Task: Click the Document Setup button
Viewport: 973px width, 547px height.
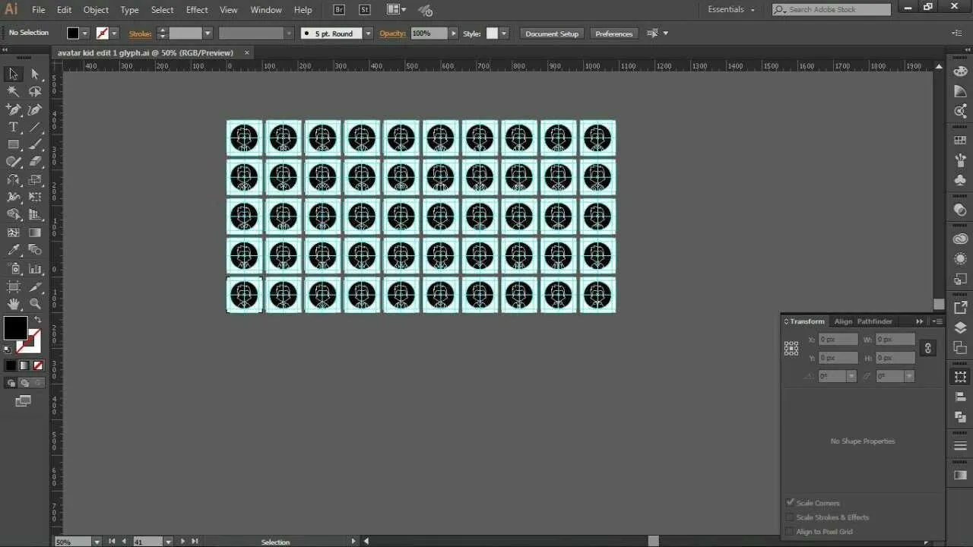Action: tap(552, 33)
